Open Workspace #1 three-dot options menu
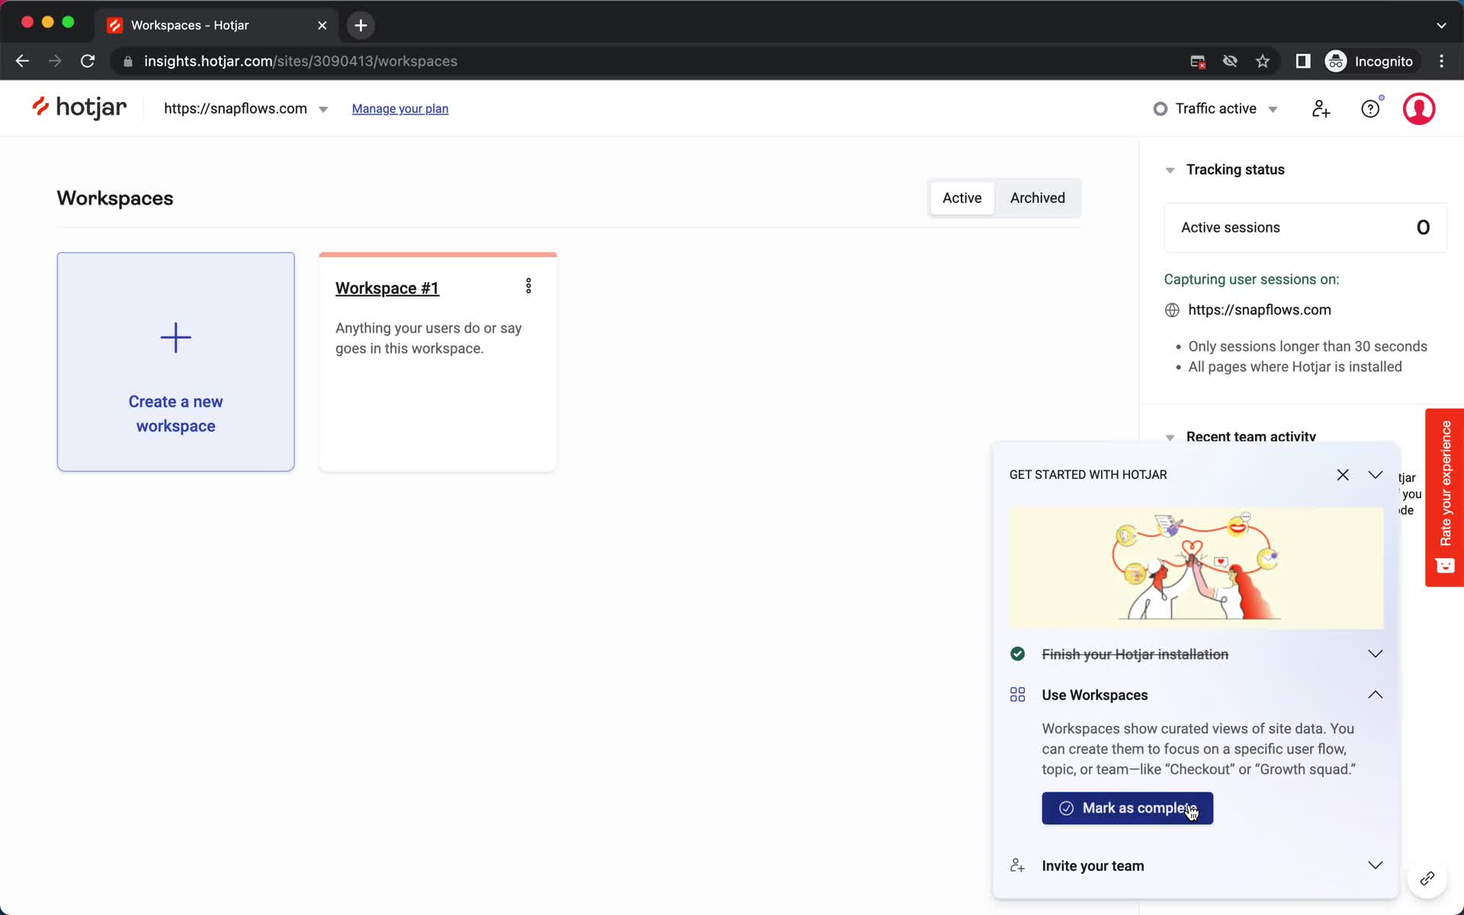The height and width of the screenshot is (915, 1464). (528, 286)
